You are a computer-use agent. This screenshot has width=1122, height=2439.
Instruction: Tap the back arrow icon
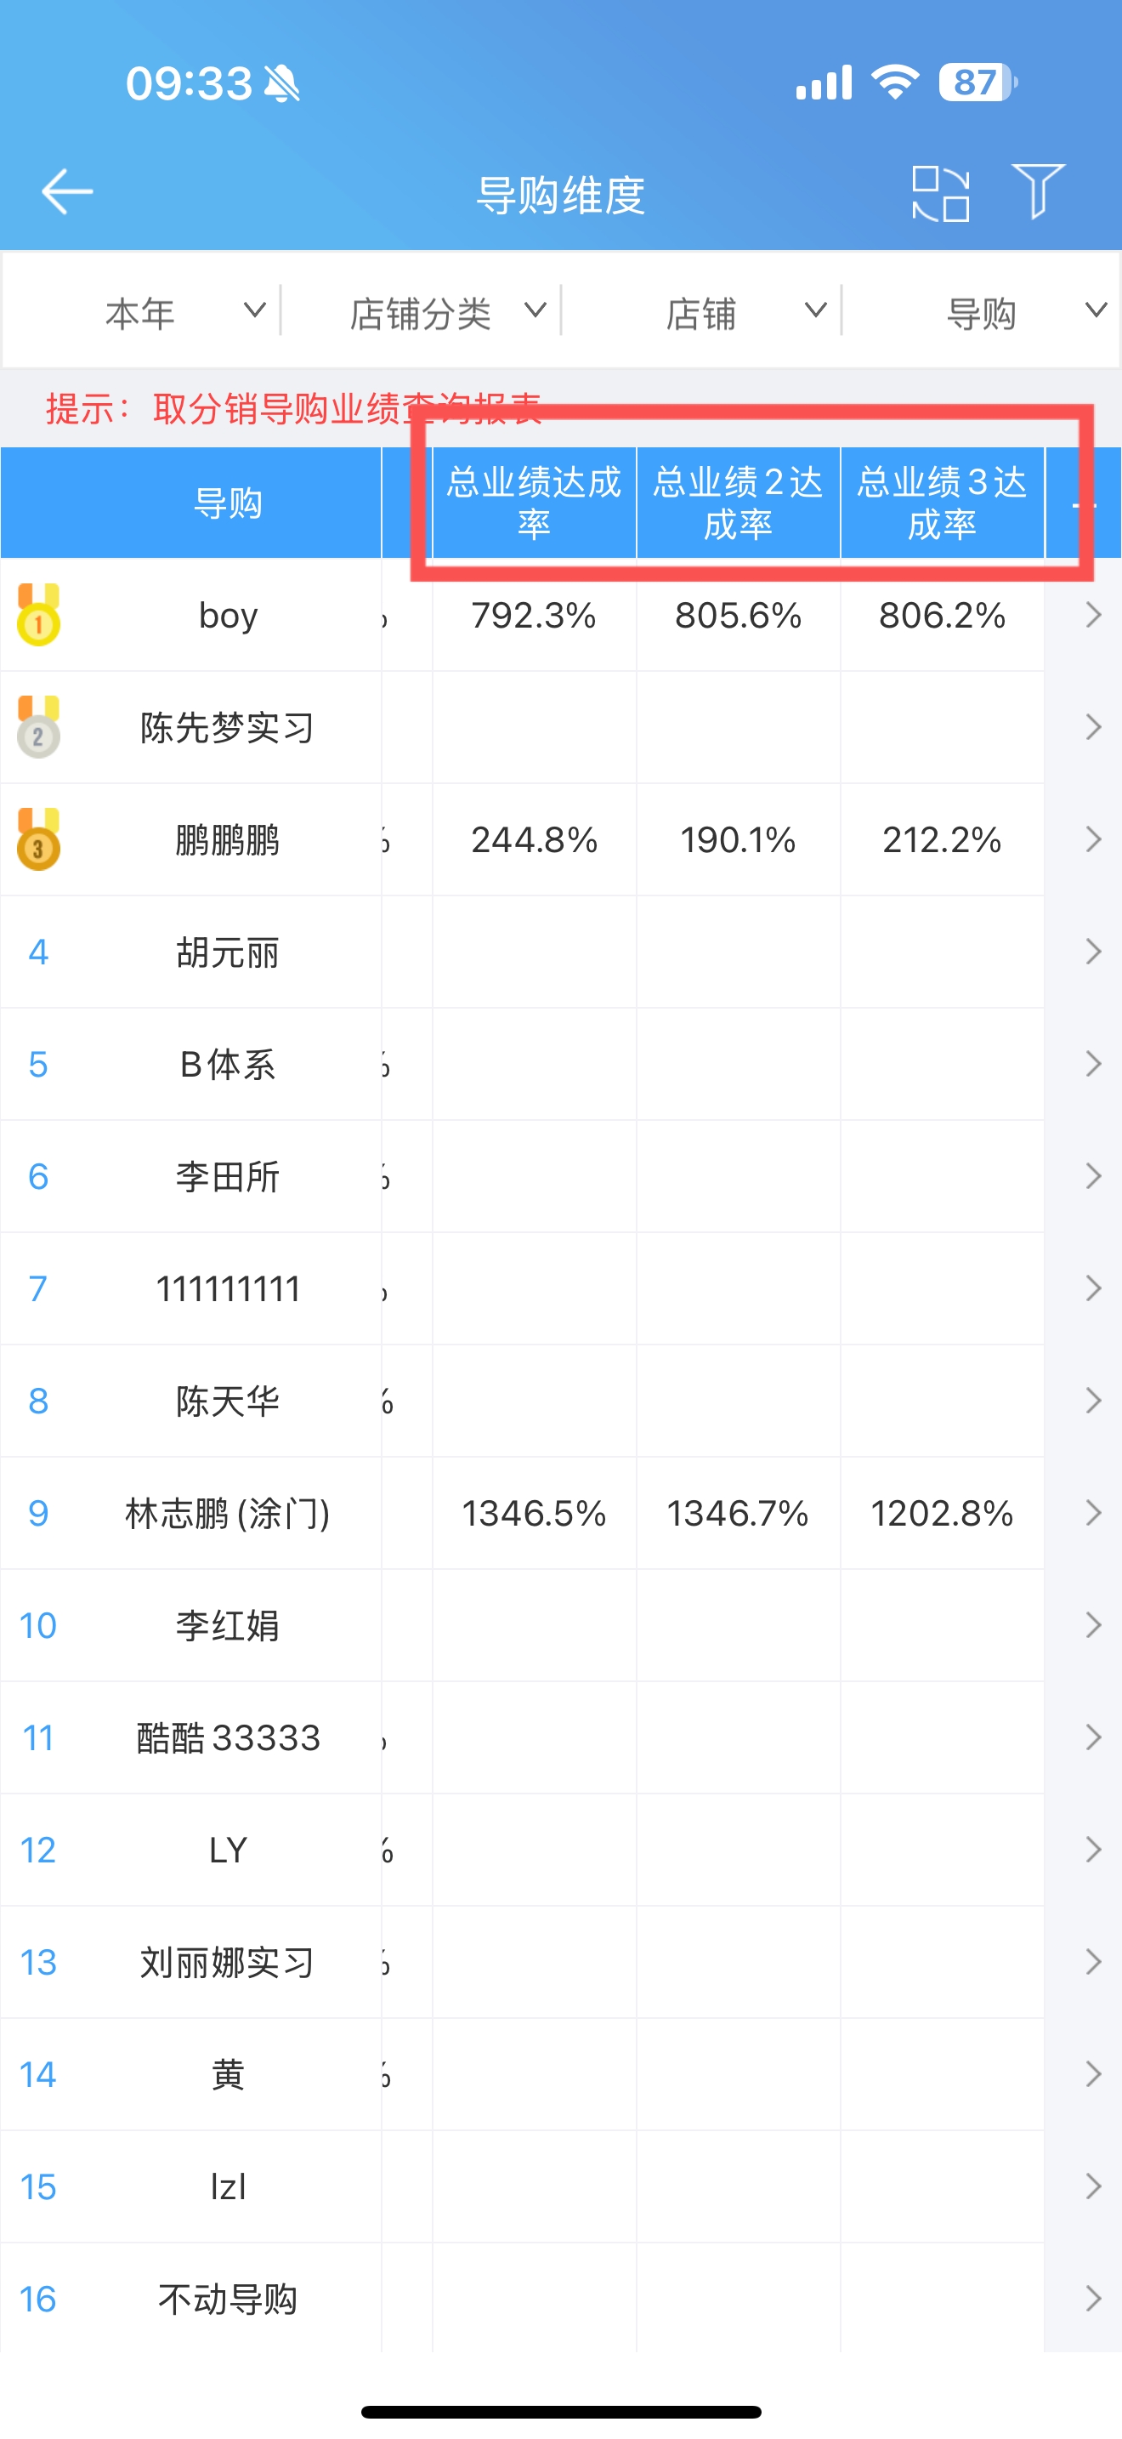pos(67,192)
